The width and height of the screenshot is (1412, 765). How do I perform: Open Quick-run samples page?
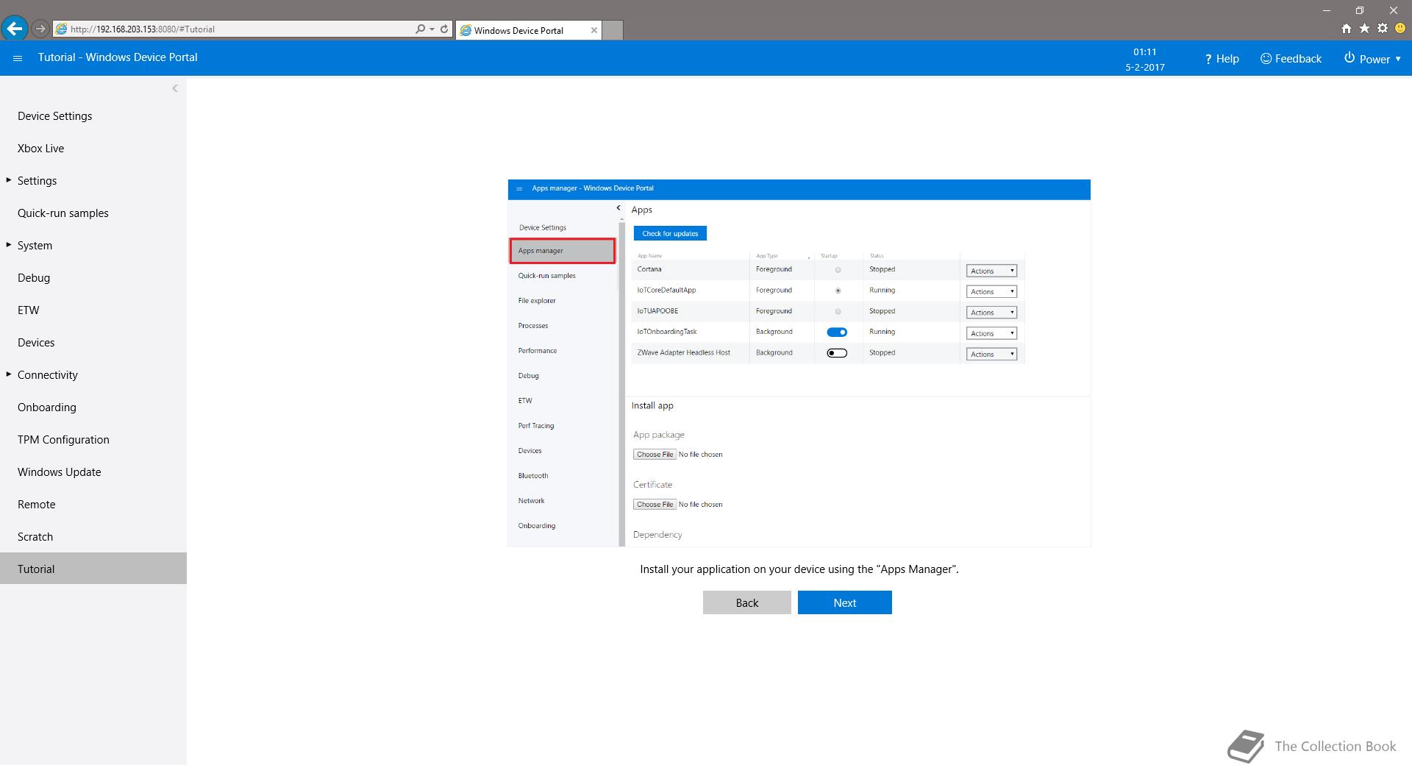pos(93,213)
